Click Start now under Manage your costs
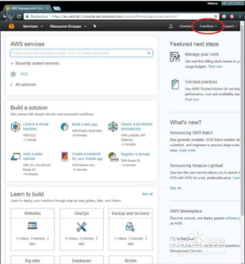 (215, 66)
